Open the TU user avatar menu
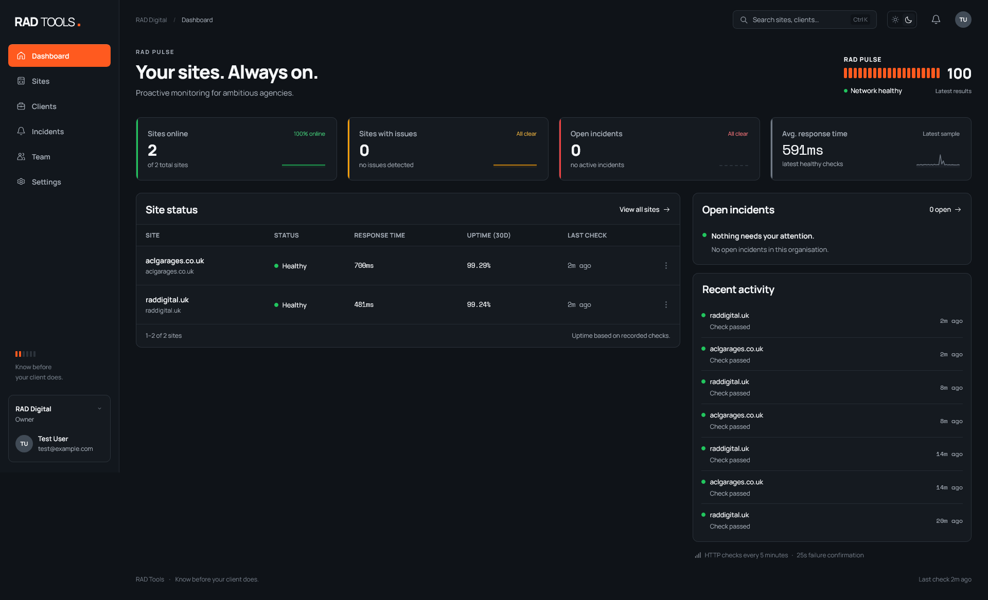 (963, 20)
